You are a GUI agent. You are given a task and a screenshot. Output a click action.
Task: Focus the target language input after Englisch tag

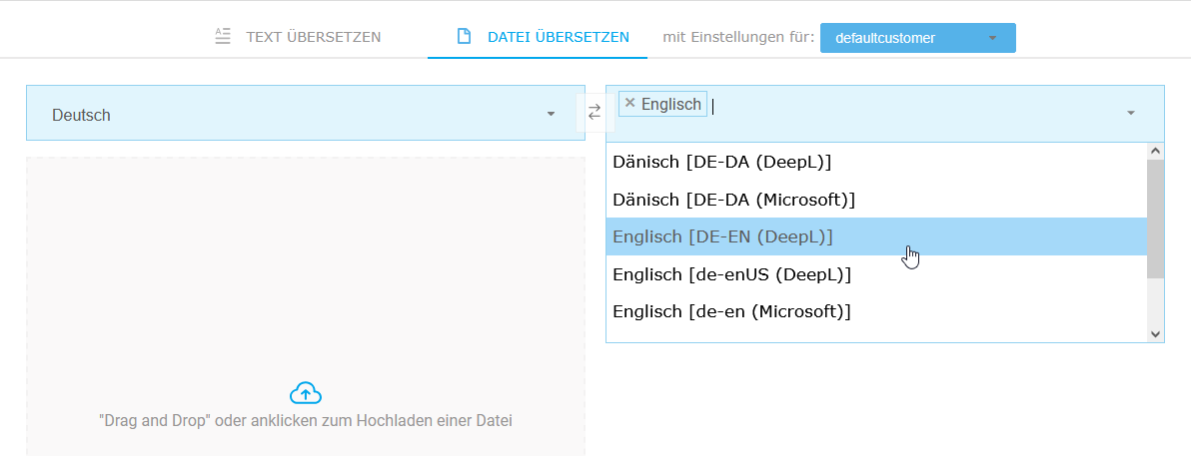[x=899, y=105]
